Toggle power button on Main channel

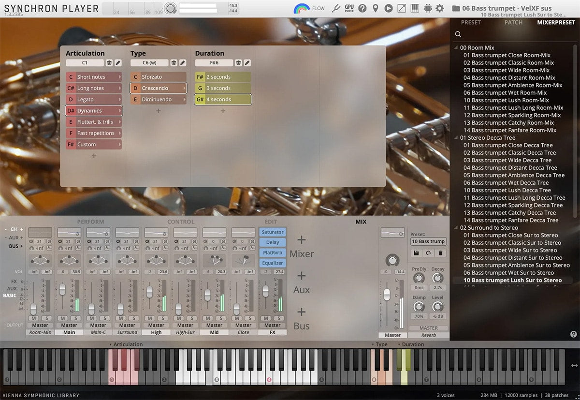(x=60, y=241)
